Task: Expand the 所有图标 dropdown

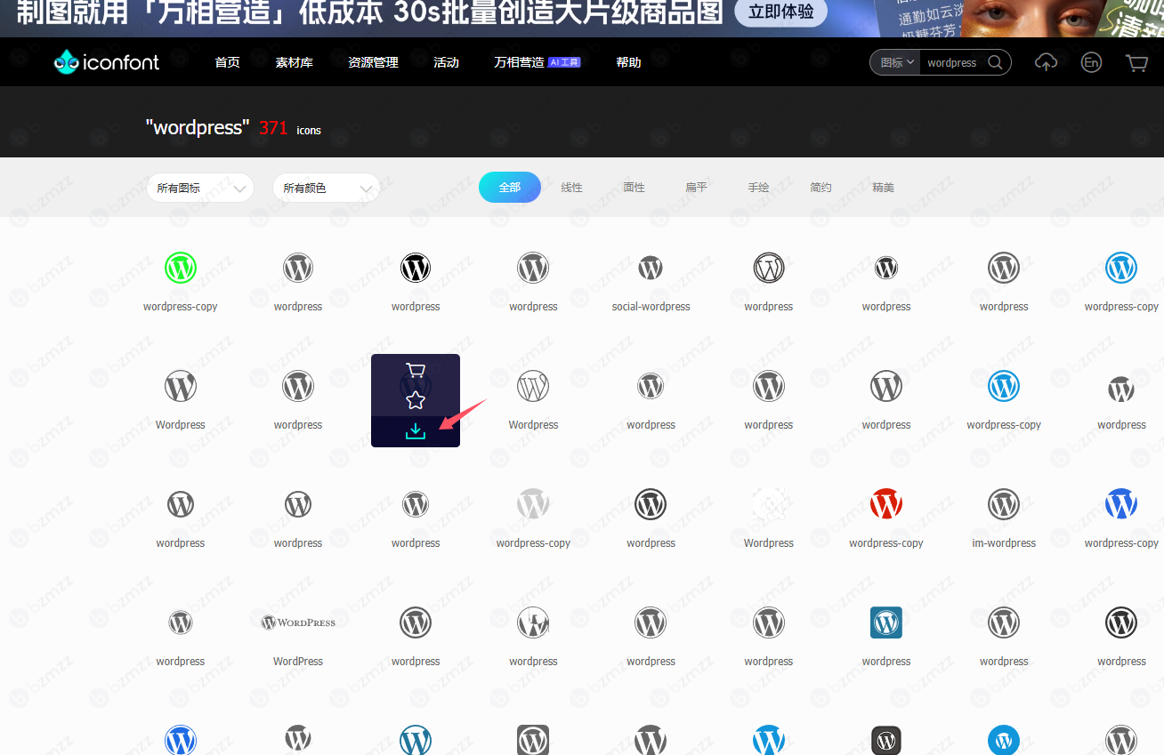Action: coord(200,188)
